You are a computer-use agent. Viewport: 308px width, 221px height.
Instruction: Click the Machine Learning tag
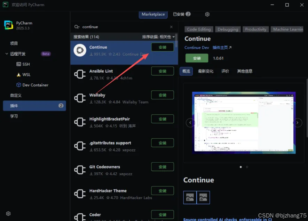pos(288,30)
